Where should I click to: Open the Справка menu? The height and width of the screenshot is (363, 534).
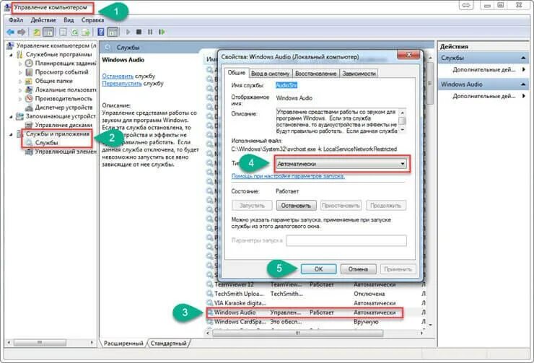92,20
